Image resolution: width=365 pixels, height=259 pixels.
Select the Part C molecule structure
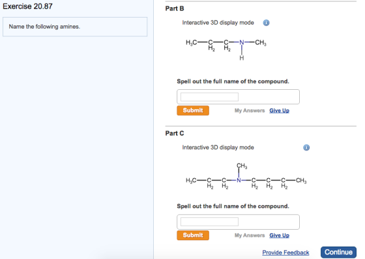[246, 176]
